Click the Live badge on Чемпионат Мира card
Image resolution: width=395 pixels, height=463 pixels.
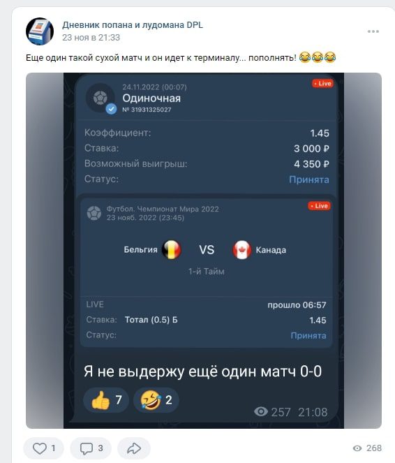319,206
